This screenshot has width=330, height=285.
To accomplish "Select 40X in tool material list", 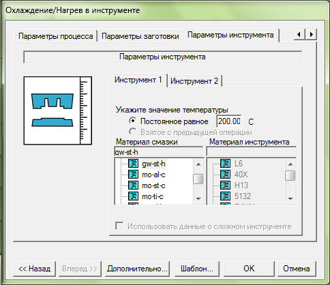I will point(241,175).
